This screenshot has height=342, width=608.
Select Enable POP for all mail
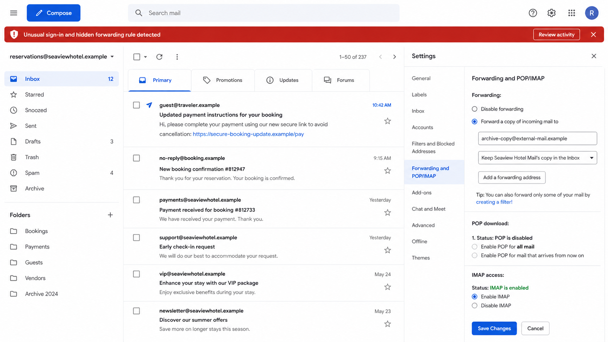coord(475,247)
